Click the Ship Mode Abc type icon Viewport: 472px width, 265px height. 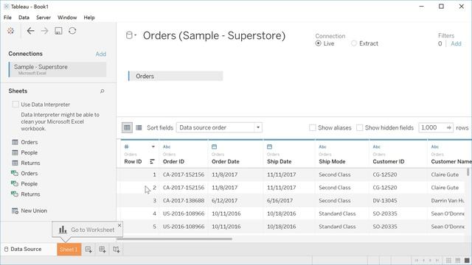(x=322, y=146)
